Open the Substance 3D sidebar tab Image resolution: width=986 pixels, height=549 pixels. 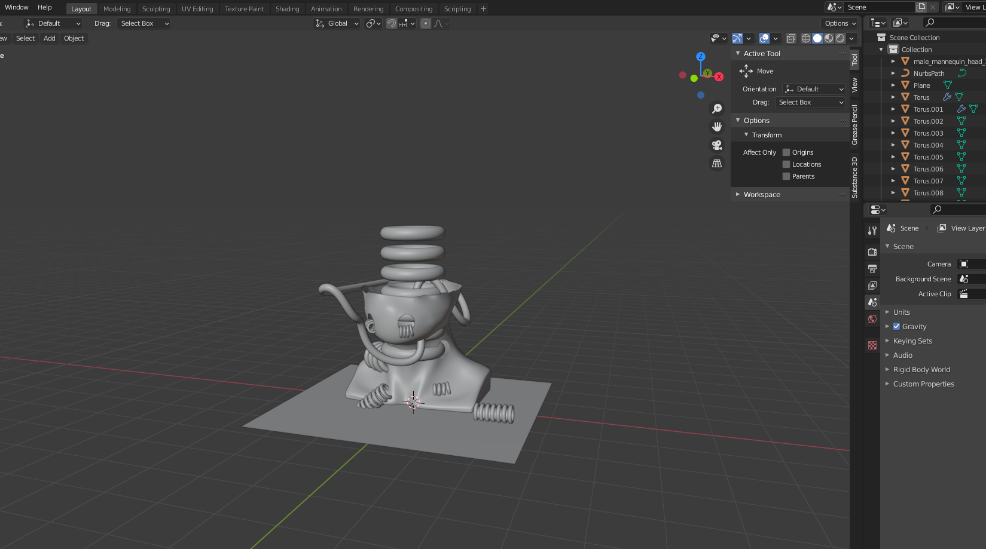854,177
